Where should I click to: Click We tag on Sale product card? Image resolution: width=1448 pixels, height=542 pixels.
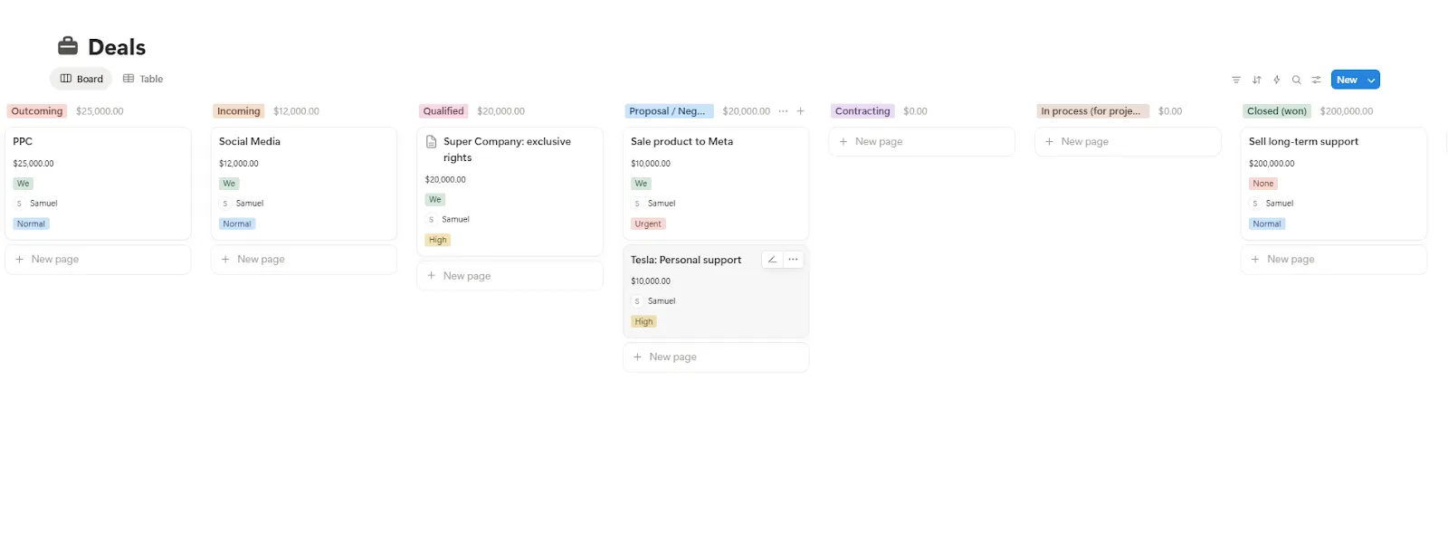(x=641, y=184)
